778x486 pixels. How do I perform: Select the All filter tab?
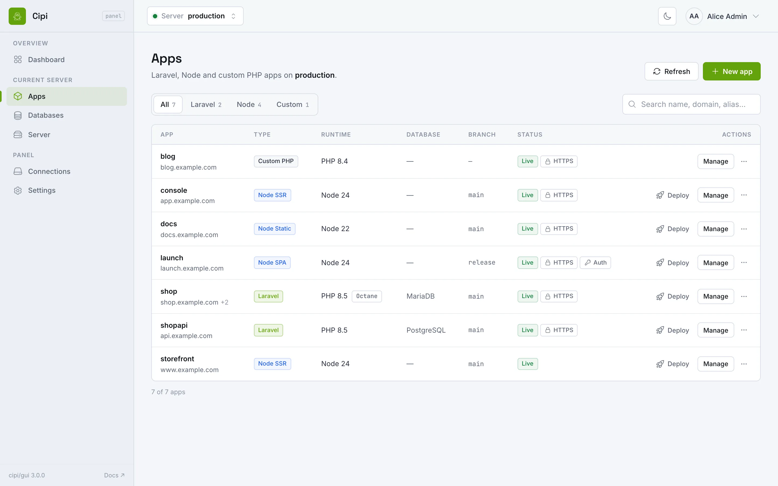168,104
